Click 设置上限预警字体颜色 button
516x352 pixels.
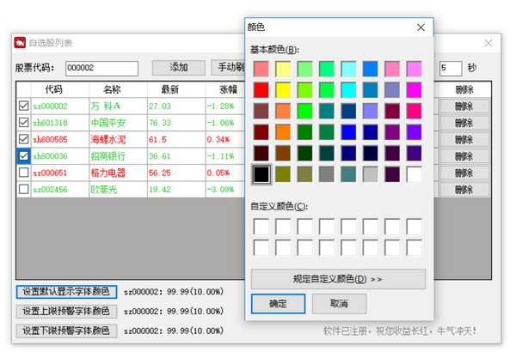tap(66, 311)
